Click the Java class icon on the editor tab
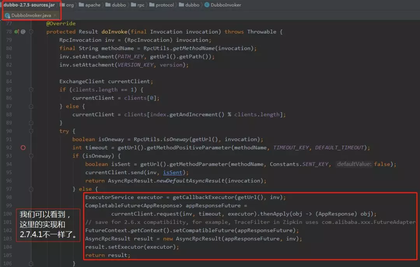The height and width of the screenshot is (267, 420). (7, 16)
